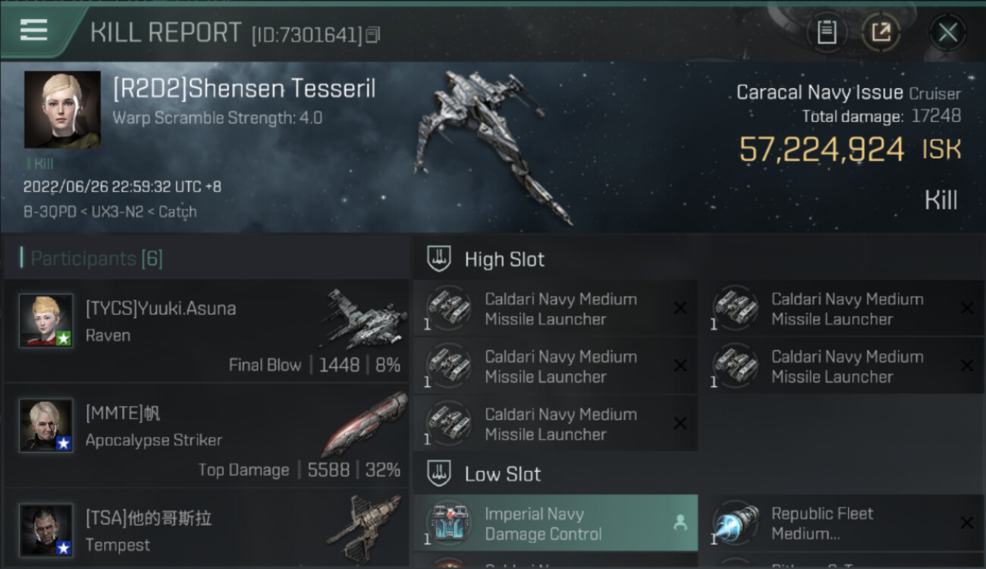Click the Republic Fleet Medium module icon
This screenshot has width=986, height=569.
point(736,523)
